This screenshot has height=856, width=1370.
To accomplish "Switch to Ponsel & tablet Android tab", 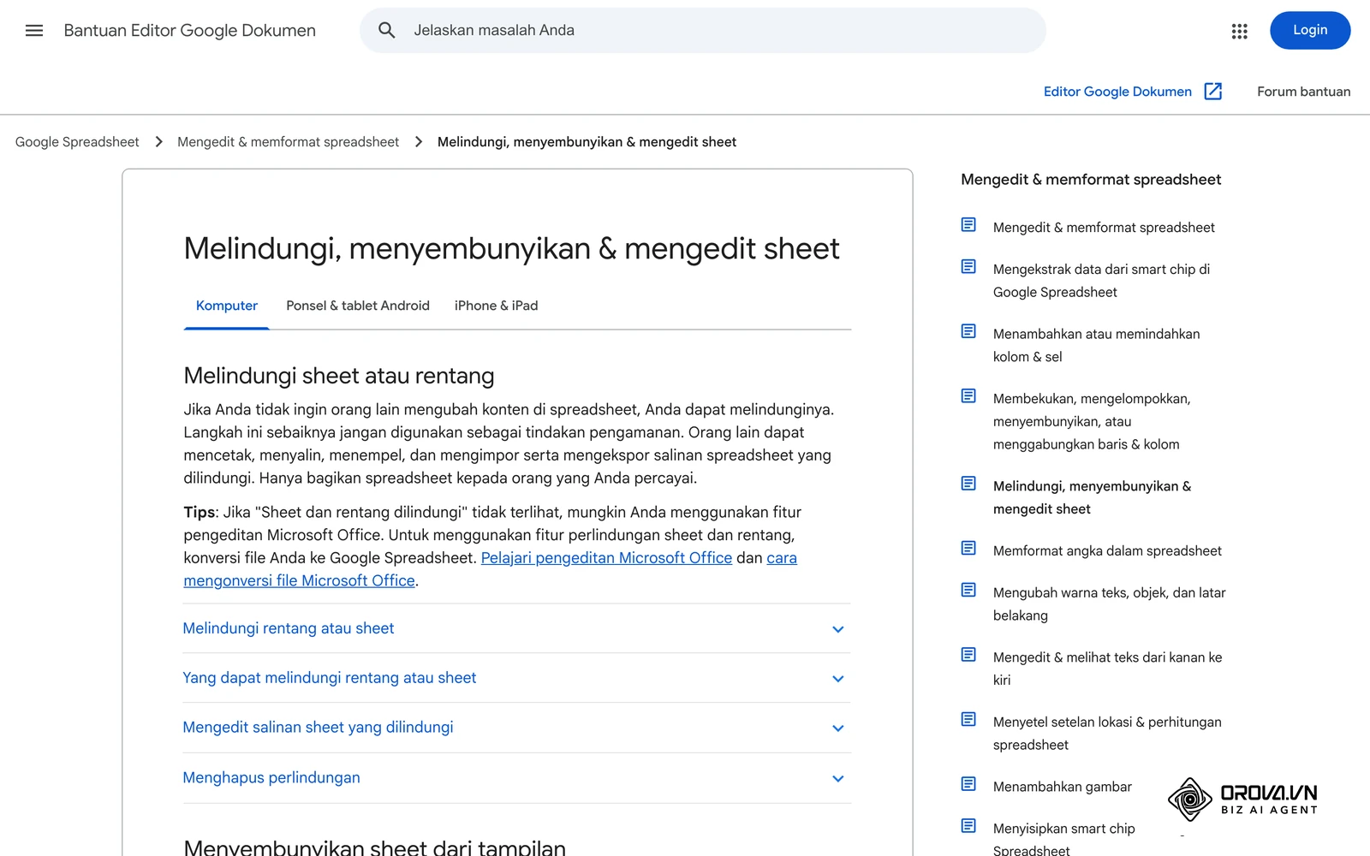I will pos(358,306).
